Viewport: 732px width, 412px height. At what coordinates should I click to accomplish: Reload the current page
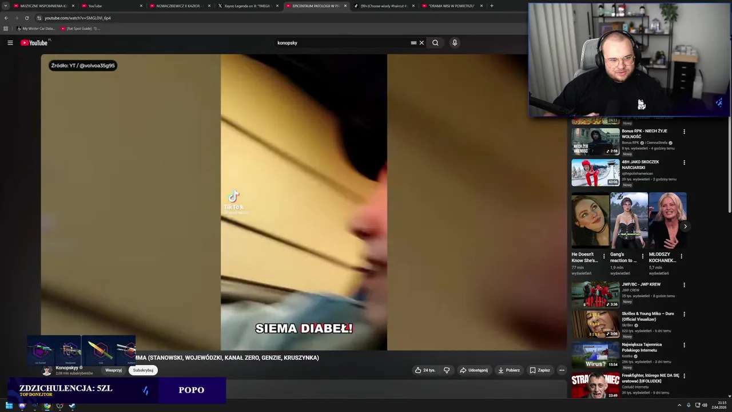[x=26, y=18]
